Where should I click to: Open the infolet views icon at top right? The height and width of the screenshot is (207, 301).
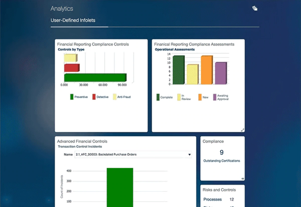[x=255, y=9]
